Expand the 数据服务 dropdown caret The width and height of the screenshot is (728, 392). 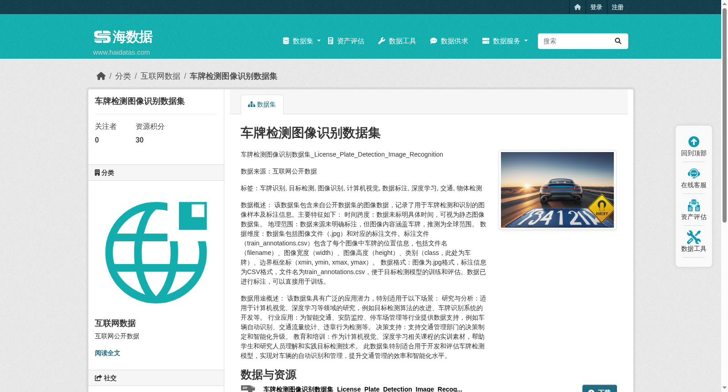pyautogui.click(x=526, y=41)
